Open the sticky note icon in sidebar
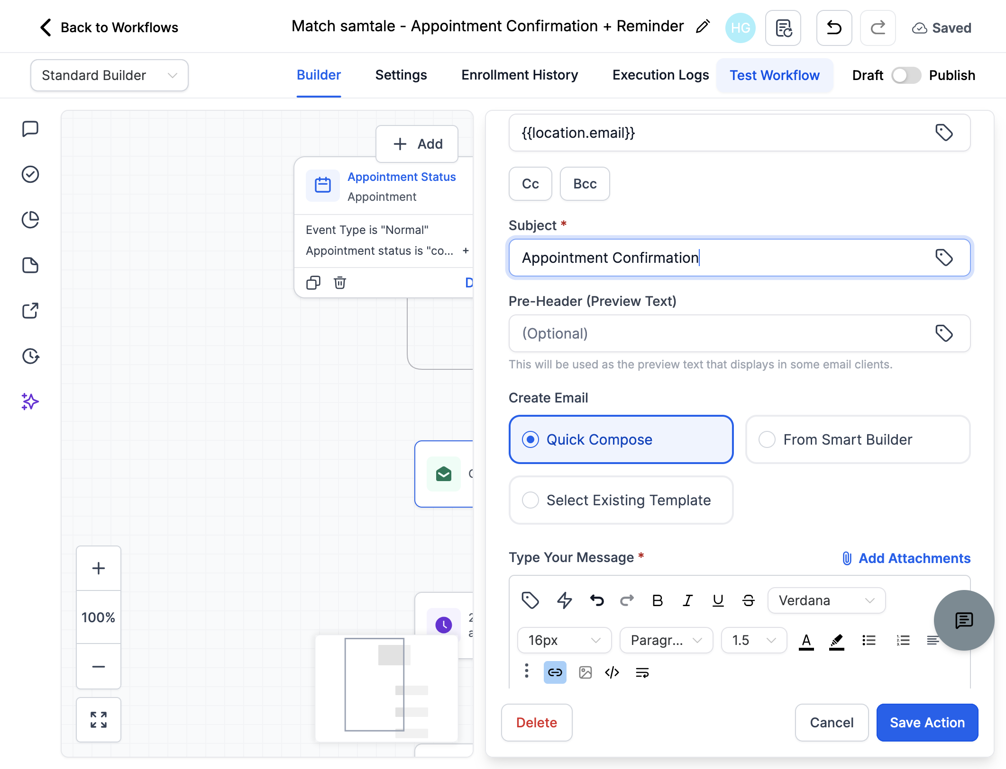Viewport: 1006px width, 769px height. pos(30,265)
